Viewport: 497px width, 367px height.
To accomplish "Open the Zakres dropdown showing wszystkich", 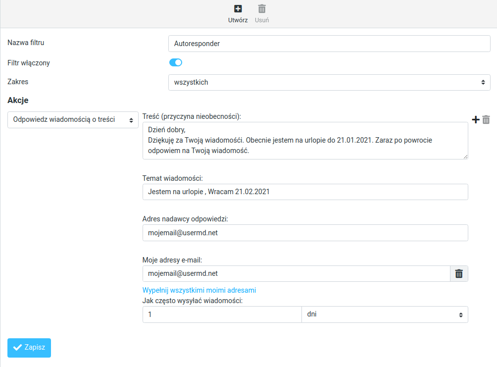I will 329,82.
